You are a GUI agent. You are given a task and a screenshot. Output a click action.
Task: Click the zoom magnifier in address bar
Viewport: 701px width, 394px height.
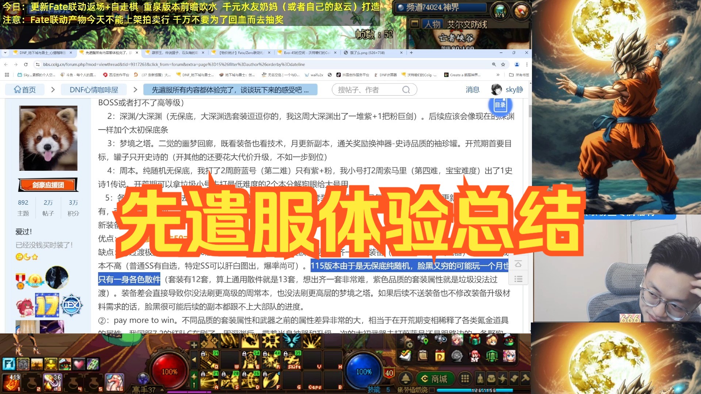coord(494,65)
